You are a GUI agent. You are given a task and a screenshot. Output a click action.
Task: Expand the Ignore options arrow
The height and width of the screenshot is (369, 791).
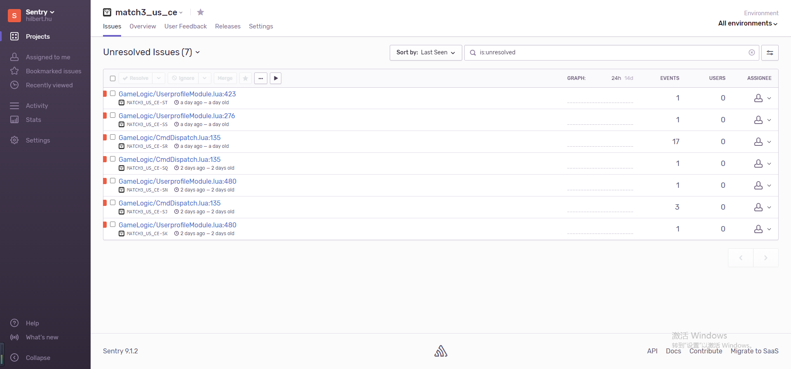(x=205, y=78)
